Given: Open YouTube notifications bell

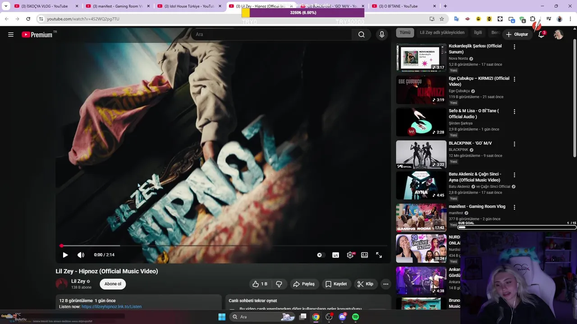Looking at the screenshot, I should [541, 35].
